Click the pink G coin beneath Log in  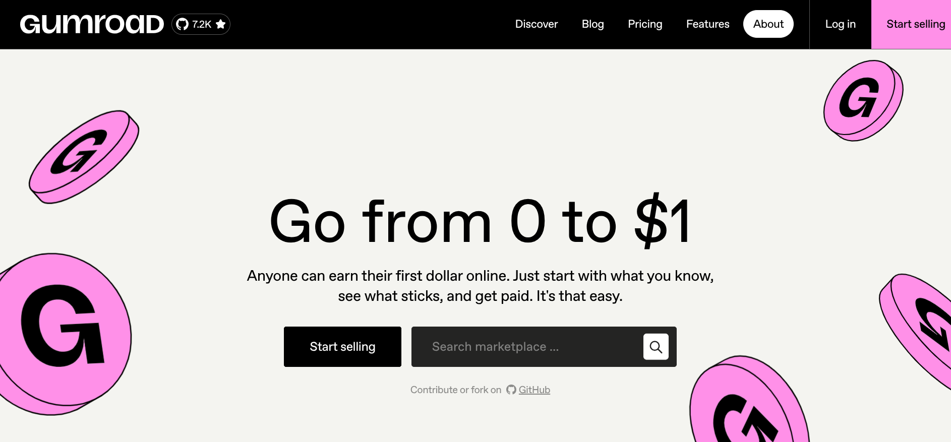click(x=863, y=100)
